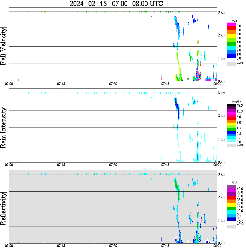Click 2 km label beside Rain Intensity plot
Image resolution: width=246 pixels, height=251 pixels.
(221, 116)
